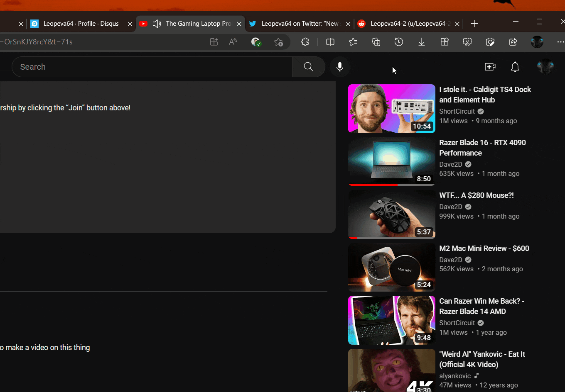Click title "M2 Mac Mini Review - $600"
The height and width of the screenshot is (392, 565).
484,248
